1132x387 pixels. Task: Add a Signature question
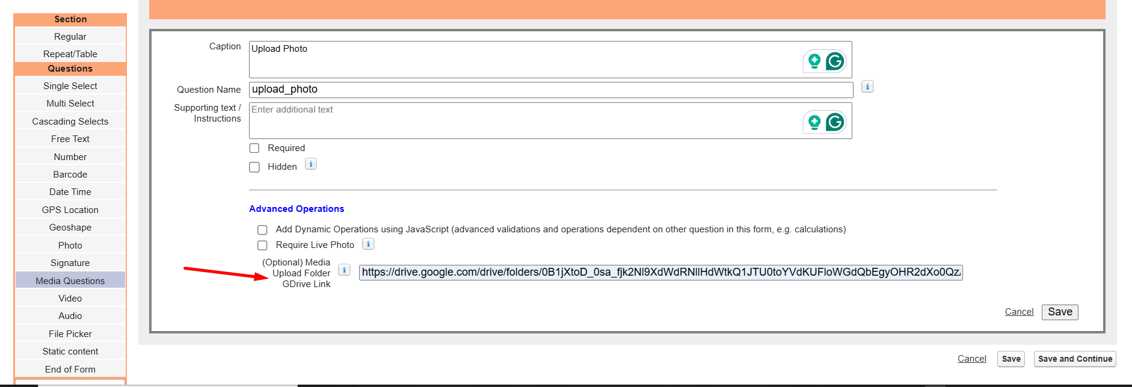[x=70, y=263]
